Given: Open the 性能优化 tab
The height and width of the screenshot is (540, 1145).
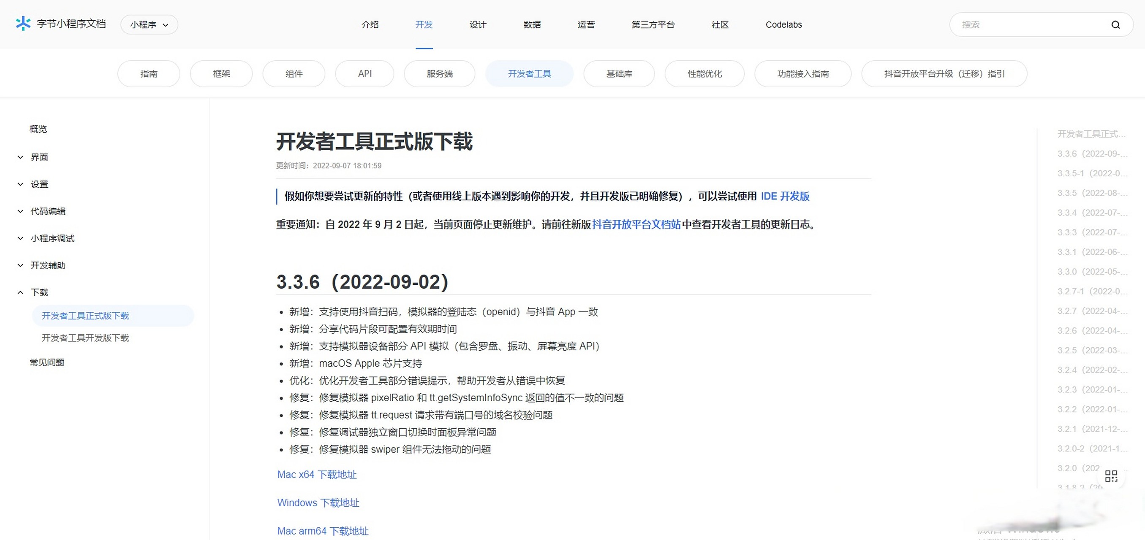Looking at the screenshot, I should tap(704, 73).
